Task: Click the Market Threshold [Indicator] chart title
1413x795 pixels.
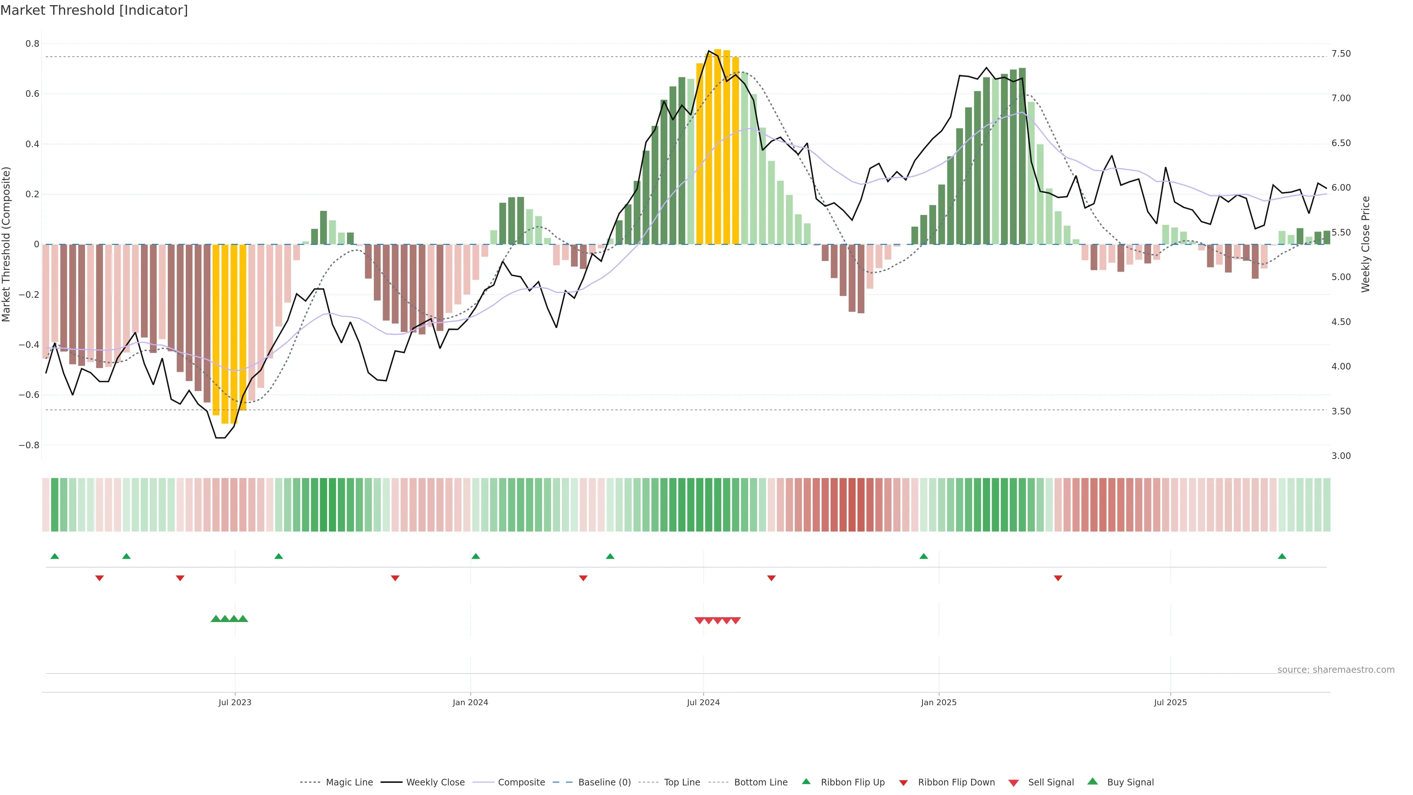Action: coord(94,10)
